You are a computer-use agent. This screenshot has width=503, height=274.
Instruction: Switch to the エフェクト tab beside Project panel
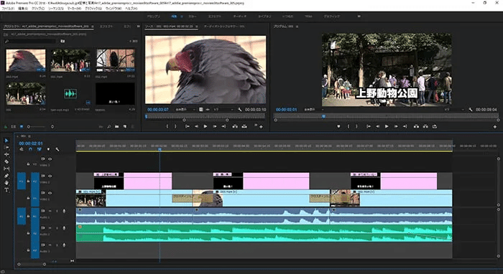click(106, 27)
